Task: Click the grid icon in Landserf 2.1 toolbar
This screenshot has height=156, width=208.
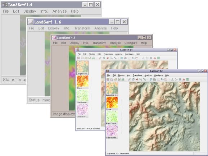Action: (151, 58)
